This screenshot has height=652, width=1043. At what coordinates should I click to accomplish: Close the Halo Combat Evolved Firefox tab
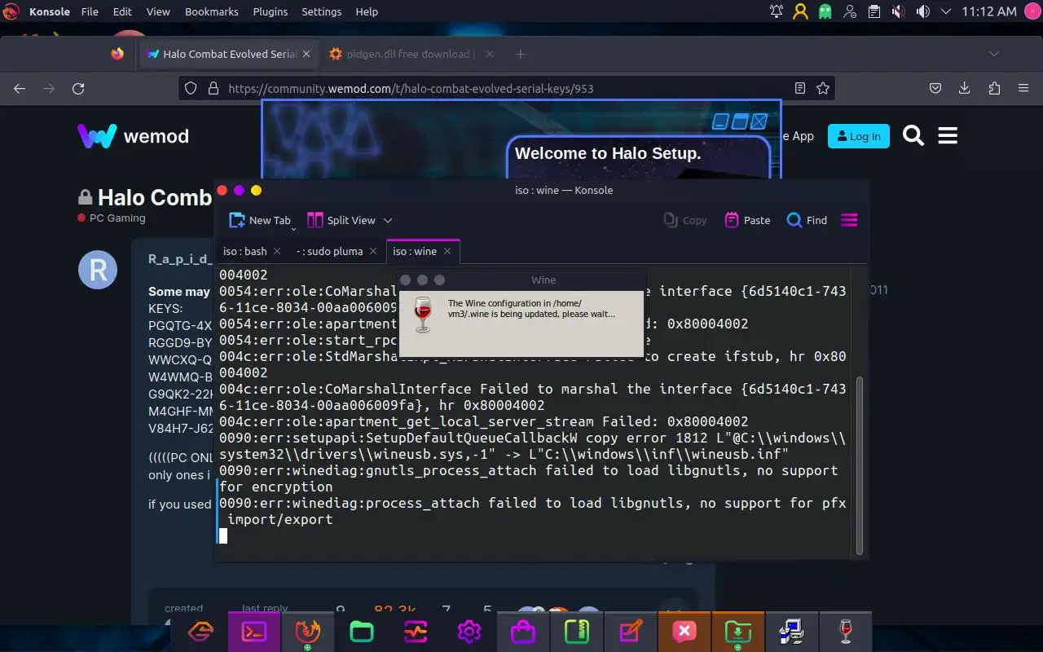pyautogui.click(x=306, y=54)
